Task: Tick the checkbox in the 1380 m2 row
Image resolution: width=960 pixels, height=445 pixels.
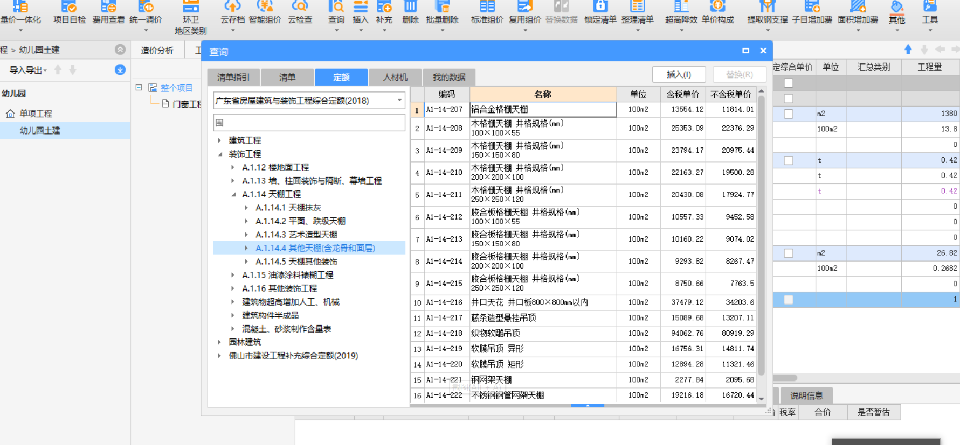Action: click(x=789, y=114)
